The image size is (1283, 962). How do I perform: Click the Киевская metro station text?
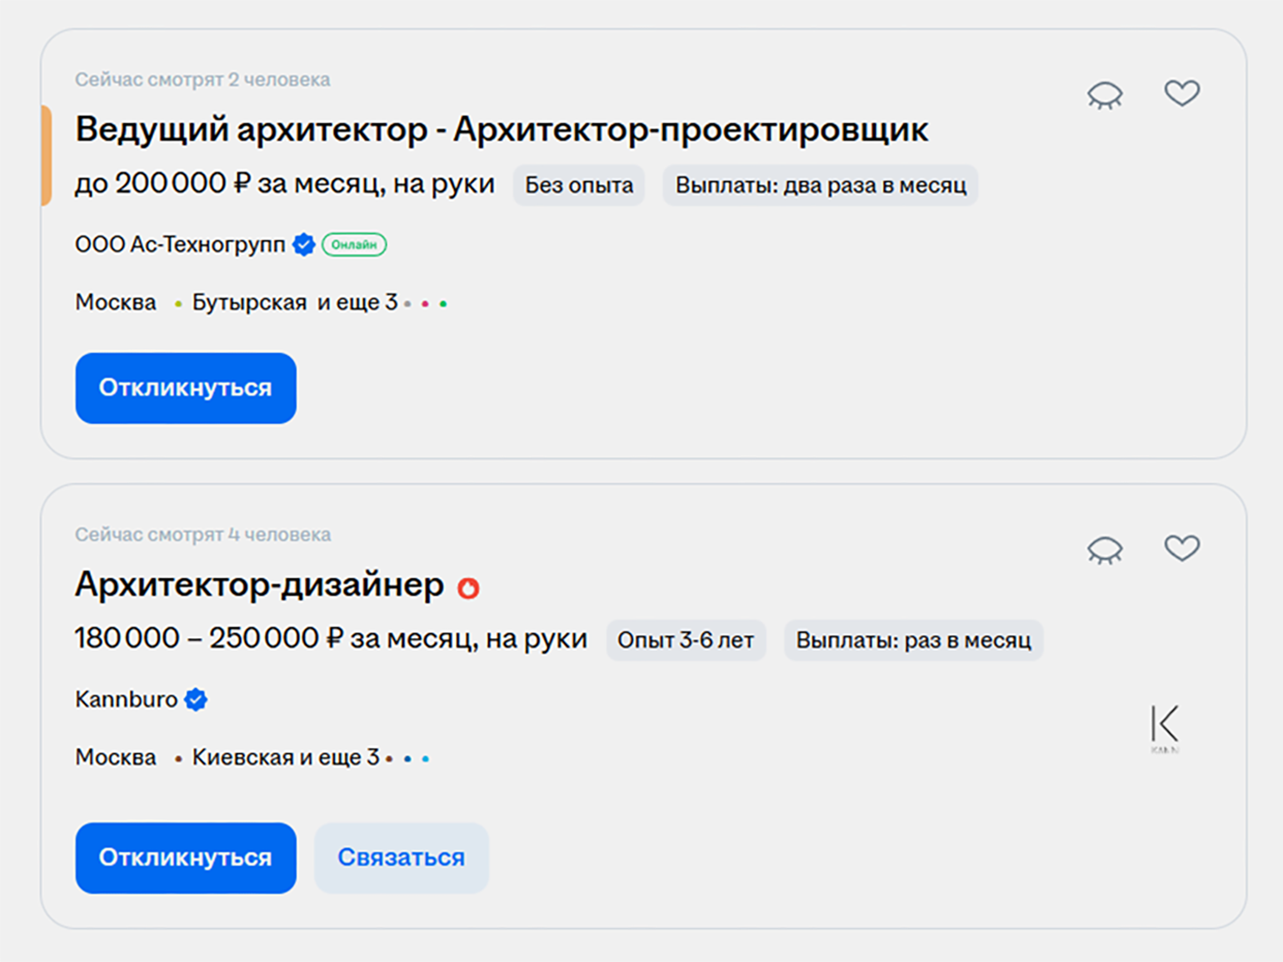pos(243,757)
